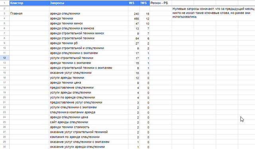The image size is (255, 149).
Task: Select the cell 'сайт аренды спецтехники'
Action: click(x=88, y=122)
